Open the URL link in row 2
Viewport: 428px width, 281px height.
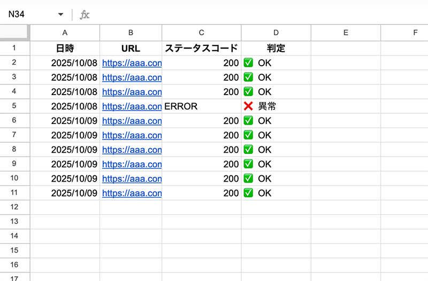pos(132,63)
